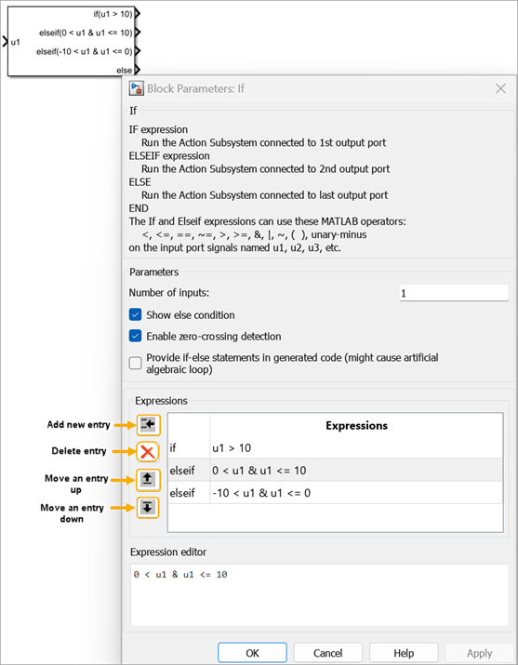The image size is (518, 665).
Task: Click the 'Block Parameters: If' title text
Action: (196, 88)
